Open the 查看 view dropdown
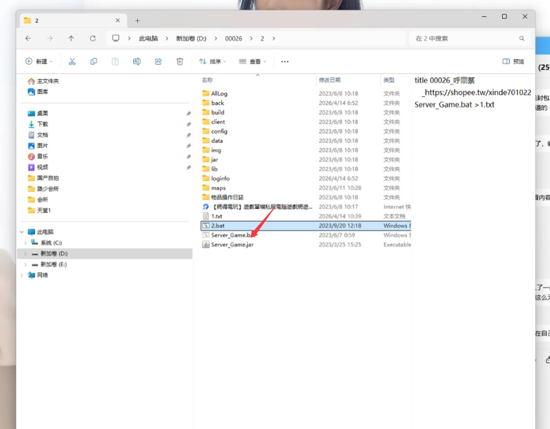Screen dimensions: 550x429 point(253,62)
